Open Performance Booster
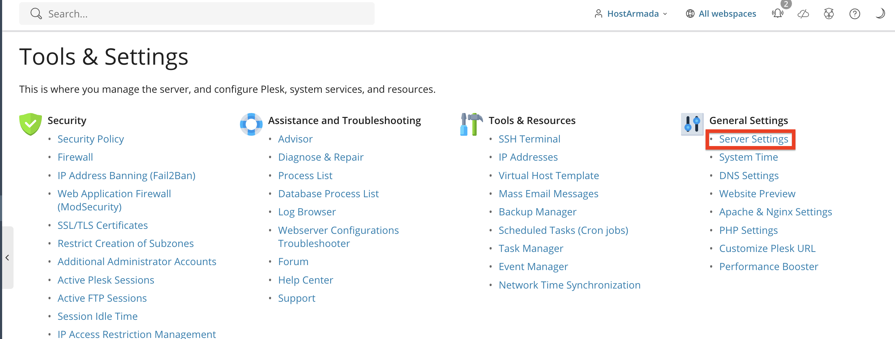 (x=769, y=267)
